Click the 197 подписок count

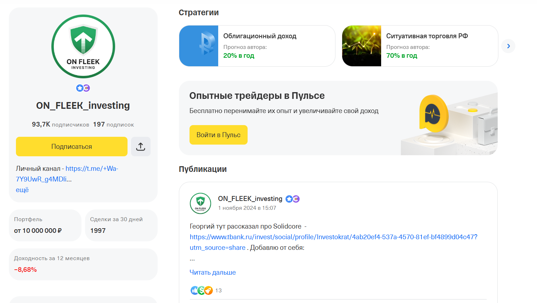click(x=113, y=124)
